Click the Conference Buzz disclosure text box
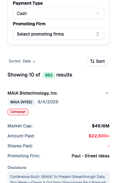Image resolution: width=117 pixels, height=183 pixels. tap(58, 177)
